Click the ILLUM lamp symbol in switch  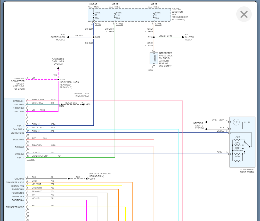pos(236,122)
